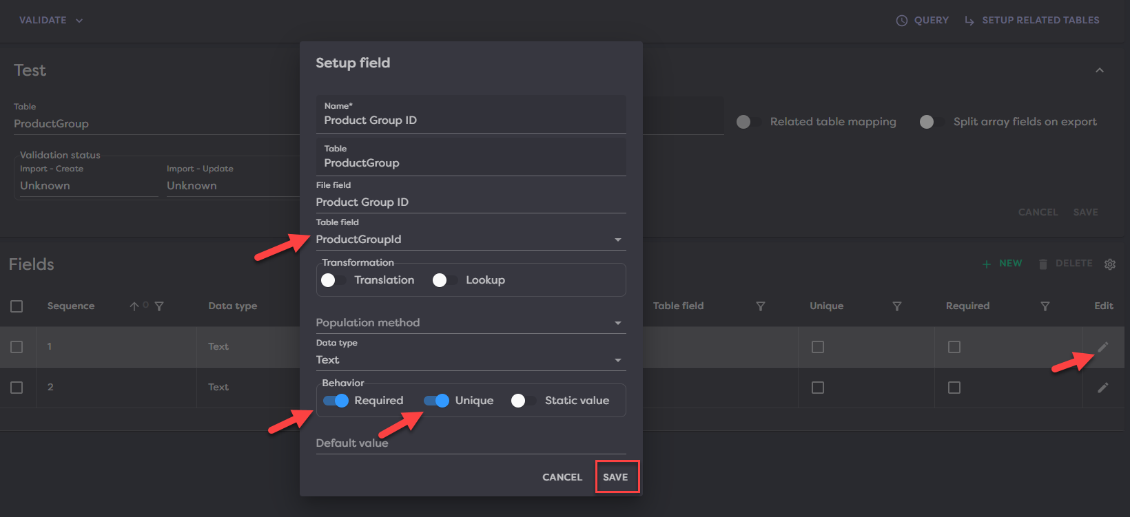Image resolution: width=1130 pixels, height=517 pixels.
Task: Open the Table field dropdown
Action: tap(617, 240)
